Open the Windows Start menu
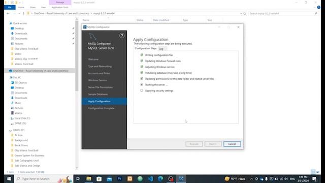Screen dimensions: 325x183 [9, 178]
